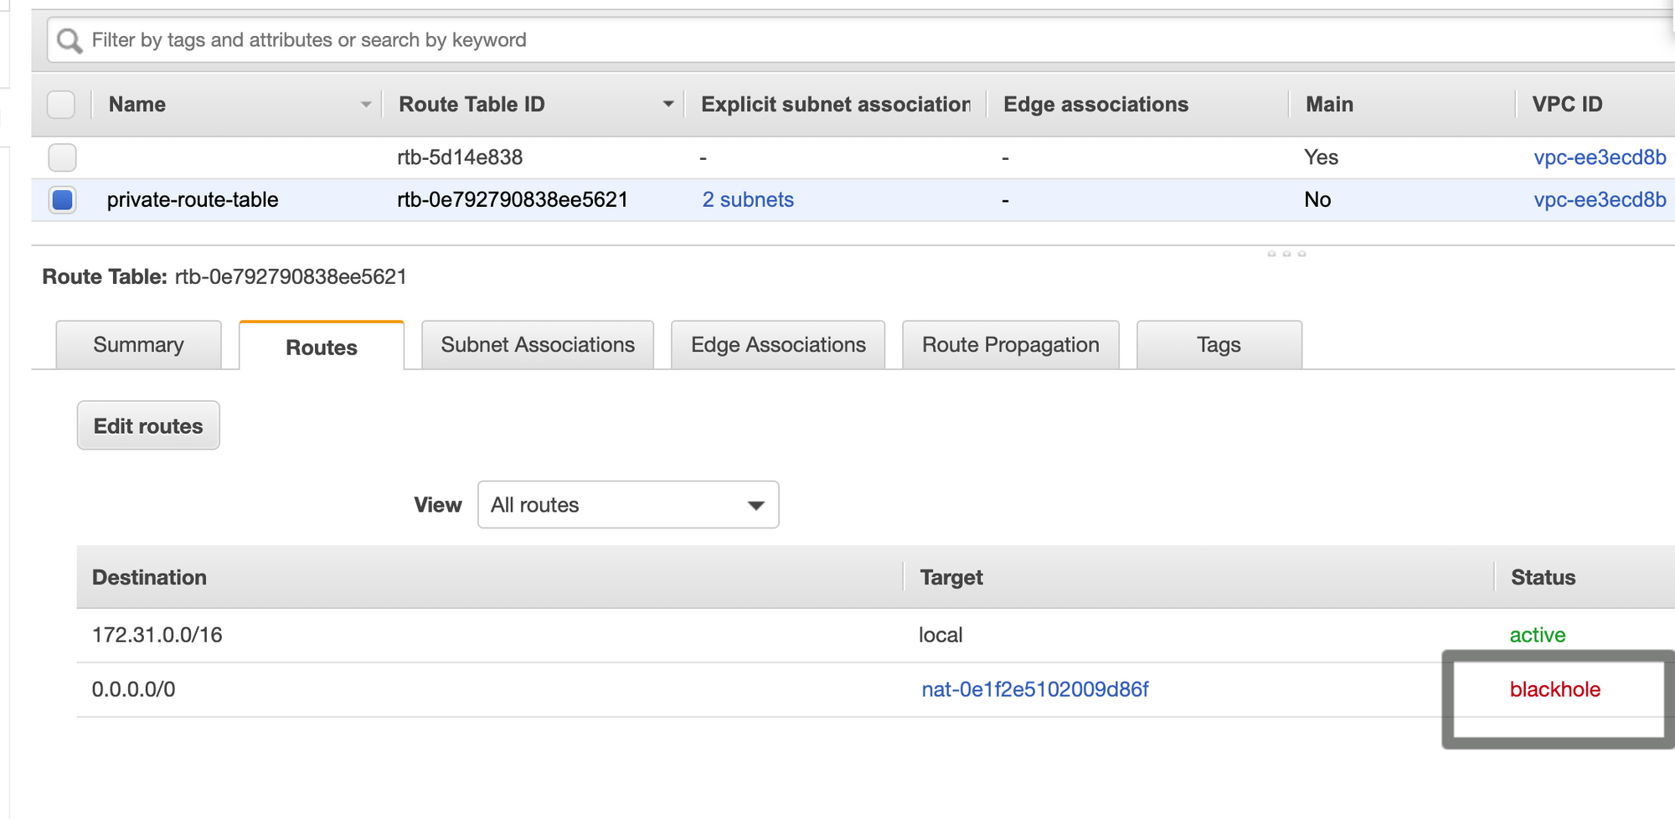Screen dimensions: 1675x819
Task: Open VPC link in the rtb-5d14e838 row
Action: pyautogui.click(x=1599, y=157)
